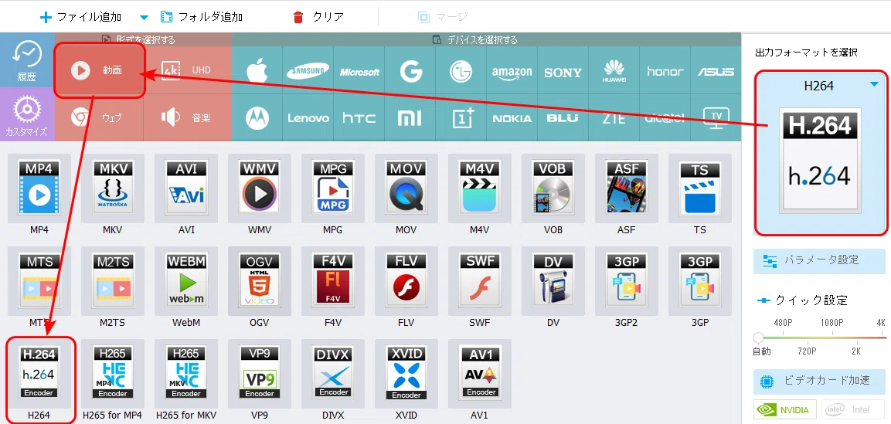This screenshot has height=424, width=891.
Task: Choose Alcatel device presets
Action: (x=665, y=117)
